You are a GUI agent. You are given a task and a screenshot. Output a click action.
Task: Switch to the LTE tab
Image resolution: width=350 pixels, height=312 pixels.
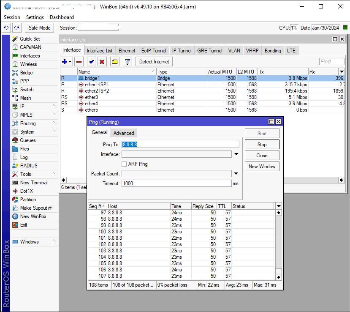coord(291,51)
